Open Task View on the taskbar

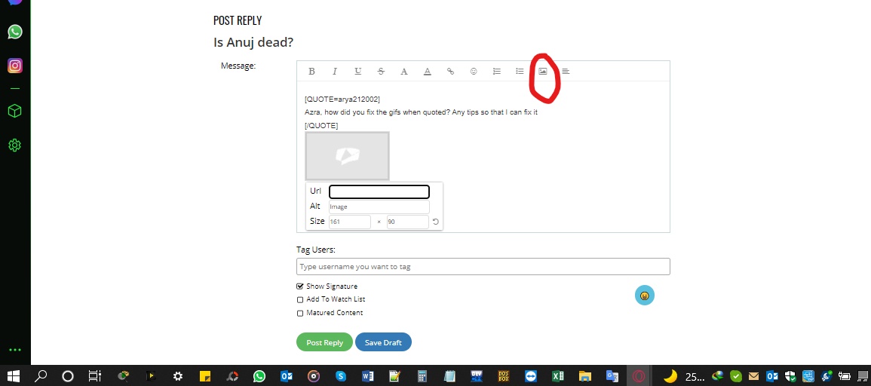pos(95,376)
